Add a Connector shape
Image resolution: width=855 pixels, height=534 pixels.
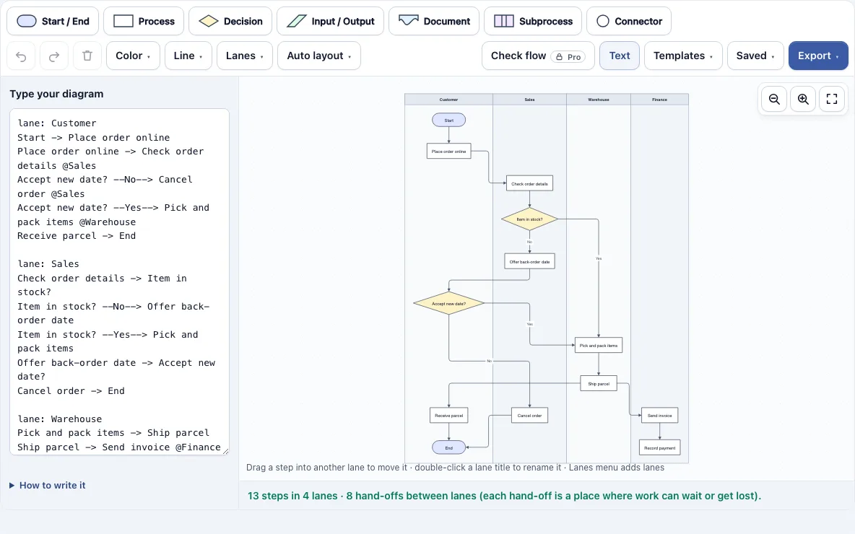[x=629, y=21]
